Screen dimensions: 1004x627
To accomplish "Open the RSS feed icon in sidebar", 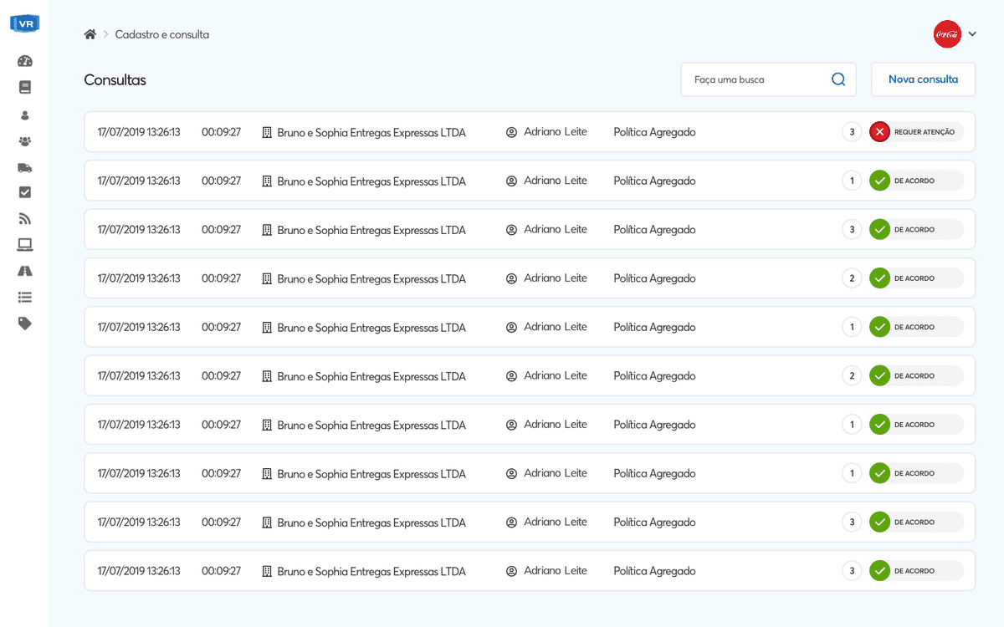I will coord(24,219).
